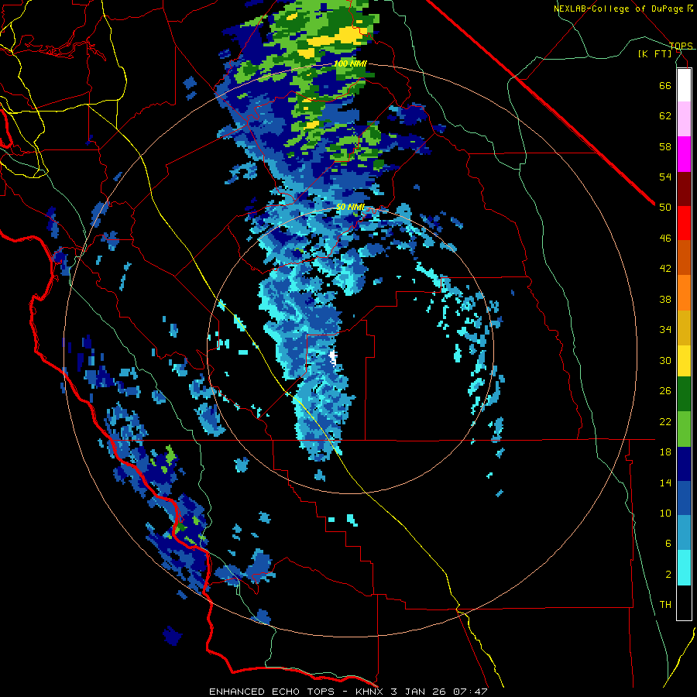Screen dimensions: 697x697
Task: Click the light pink swatch near 62
Action: (684, 118)
